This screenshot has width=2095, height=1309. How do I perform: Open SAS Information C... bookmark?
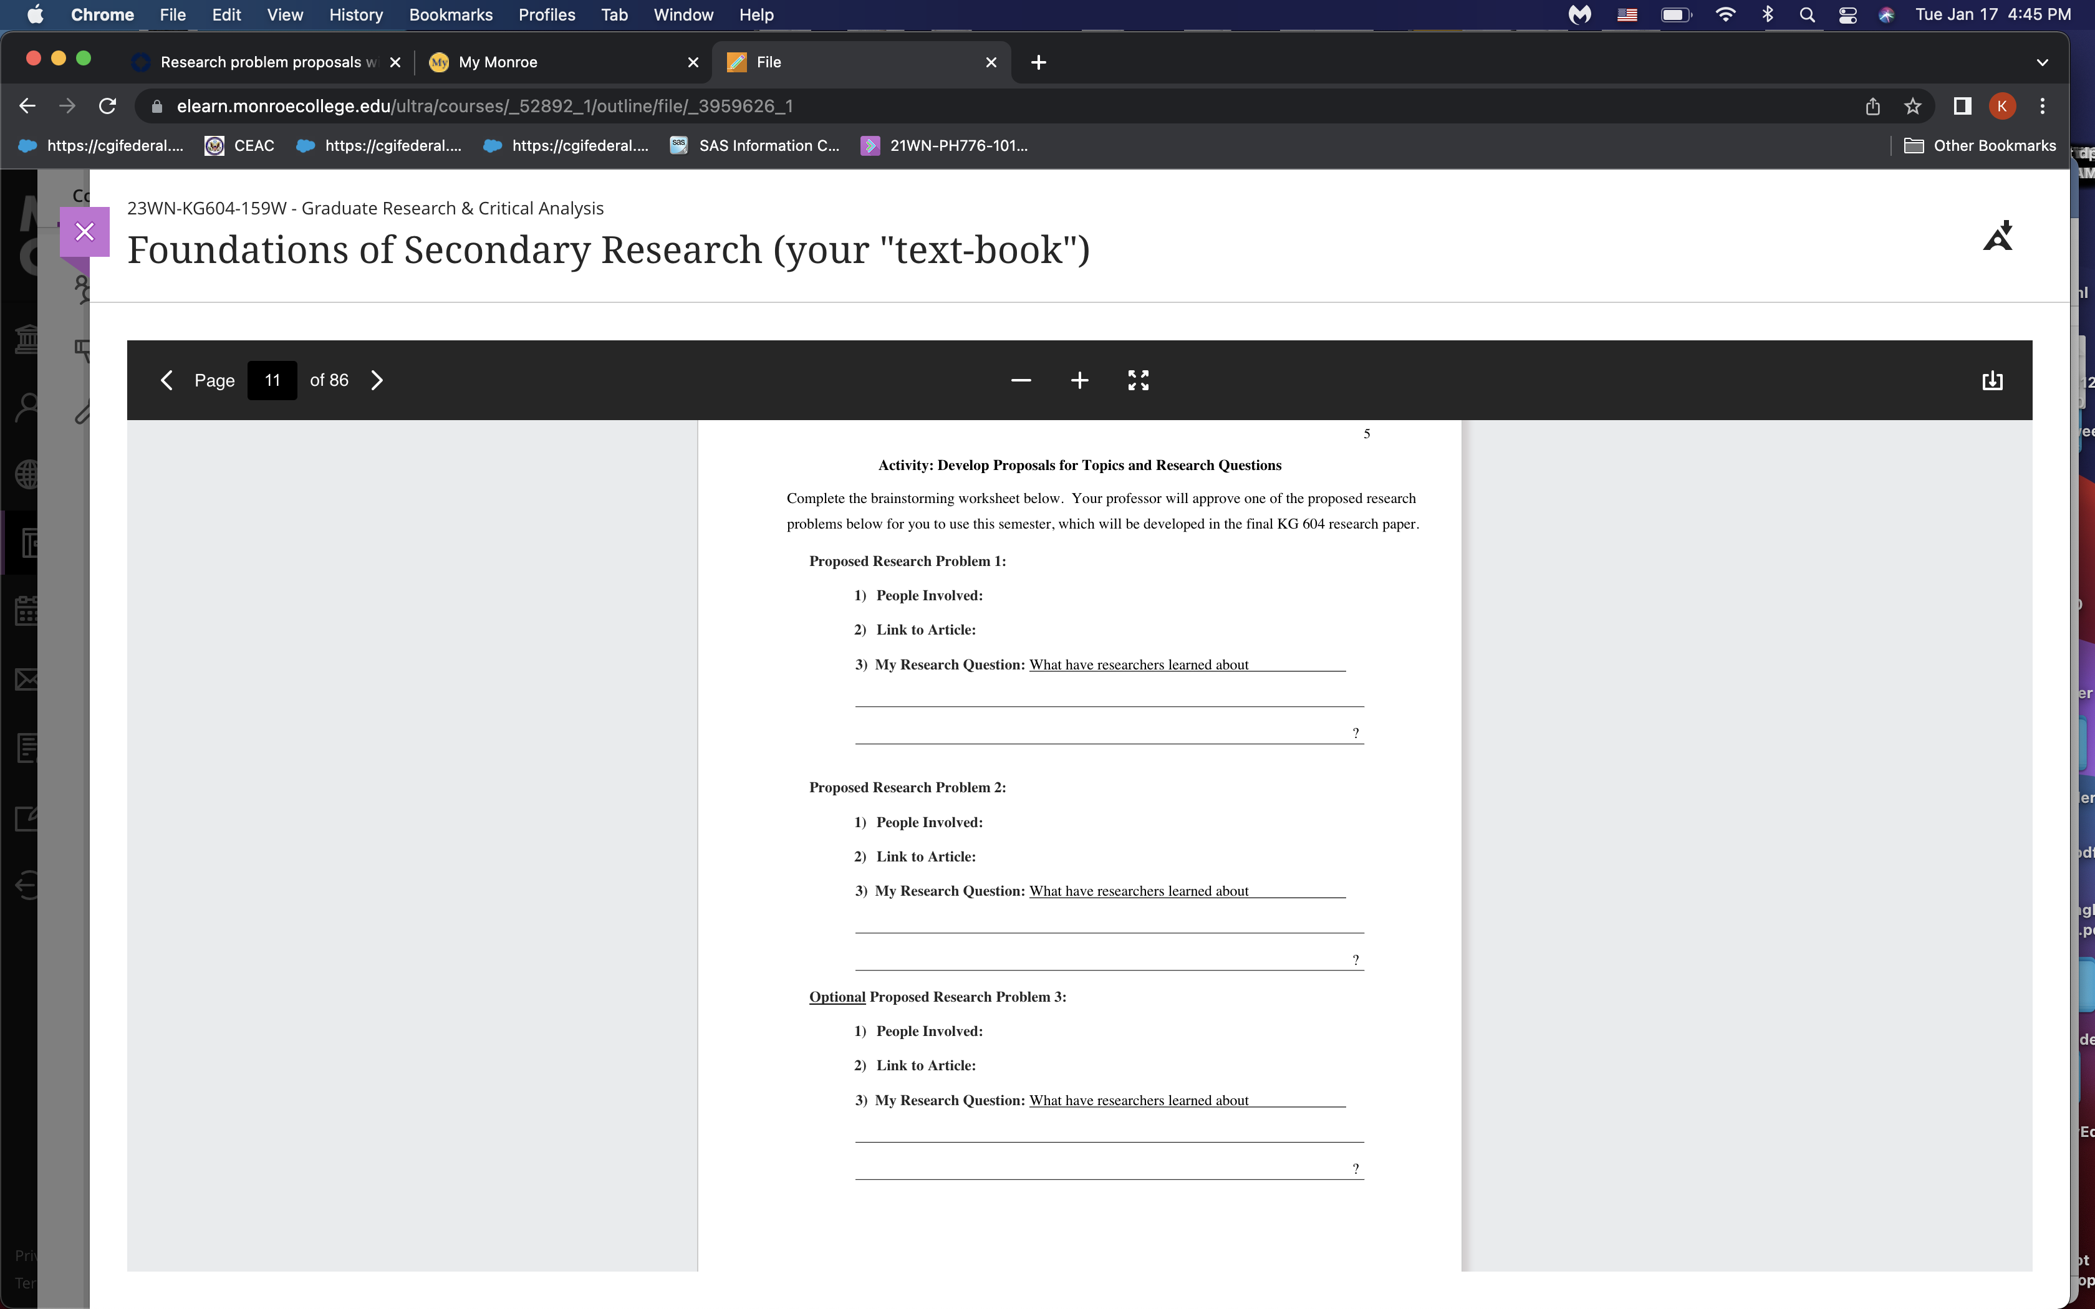pyautogui.click(x=755, y=145)
